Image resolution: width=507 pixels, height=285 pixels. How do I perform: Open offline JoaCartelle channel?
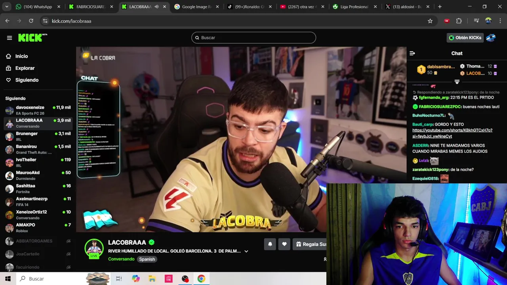[x=38, y=254]
